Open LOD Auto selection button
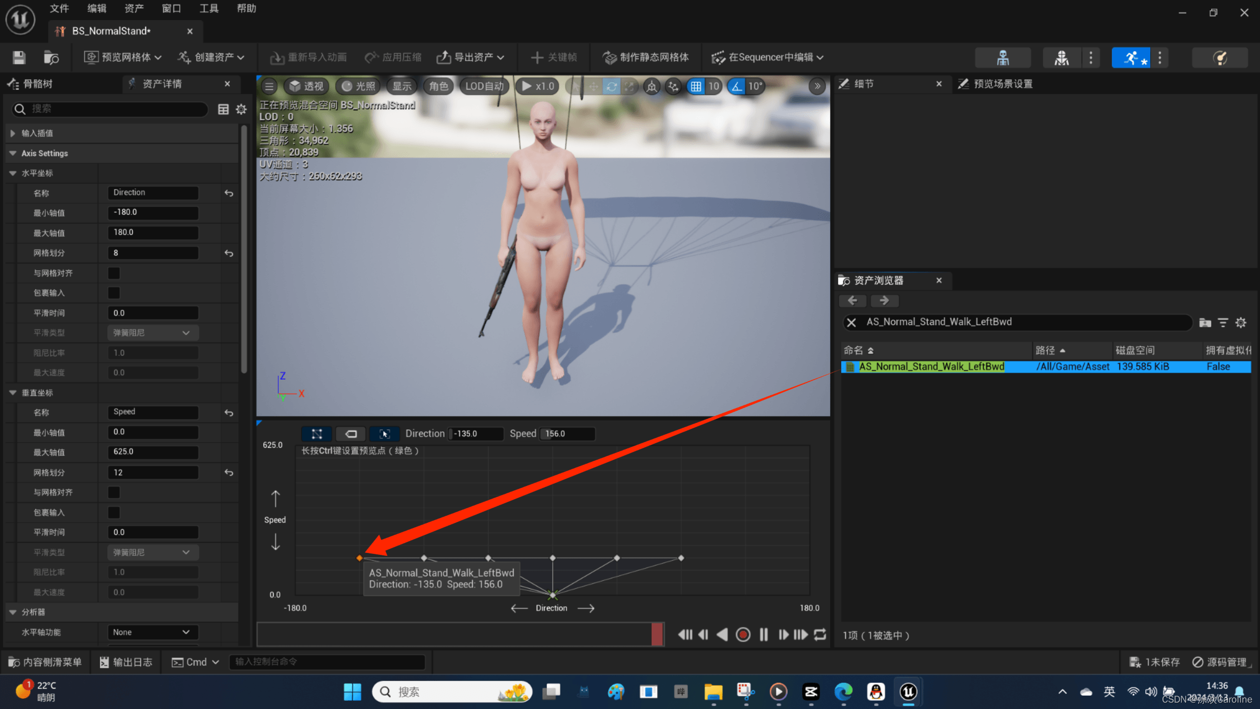Image resolution: width=1260 pixels, height=709 pixels. tap(485, 87)
